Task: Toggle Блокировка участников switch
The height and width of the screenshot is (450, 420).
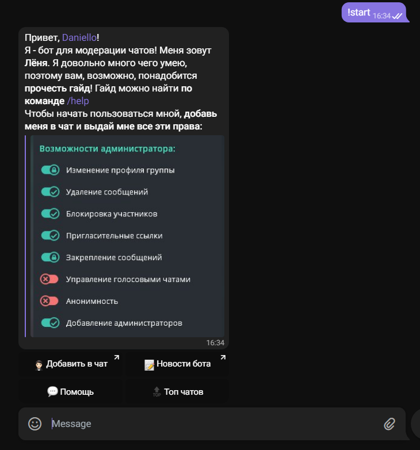Action: (x=50, y=213)
